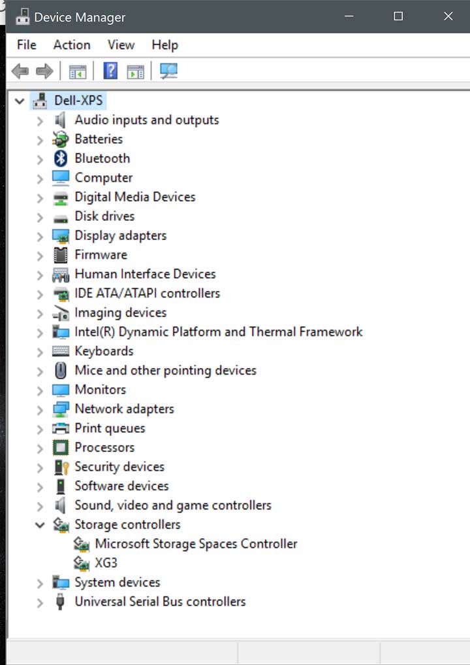The height and width of the screenshot is (665, 470).
Task: Click the Microsoft Storage Spaces Controller icon
Action: click(x=81, y=544)
